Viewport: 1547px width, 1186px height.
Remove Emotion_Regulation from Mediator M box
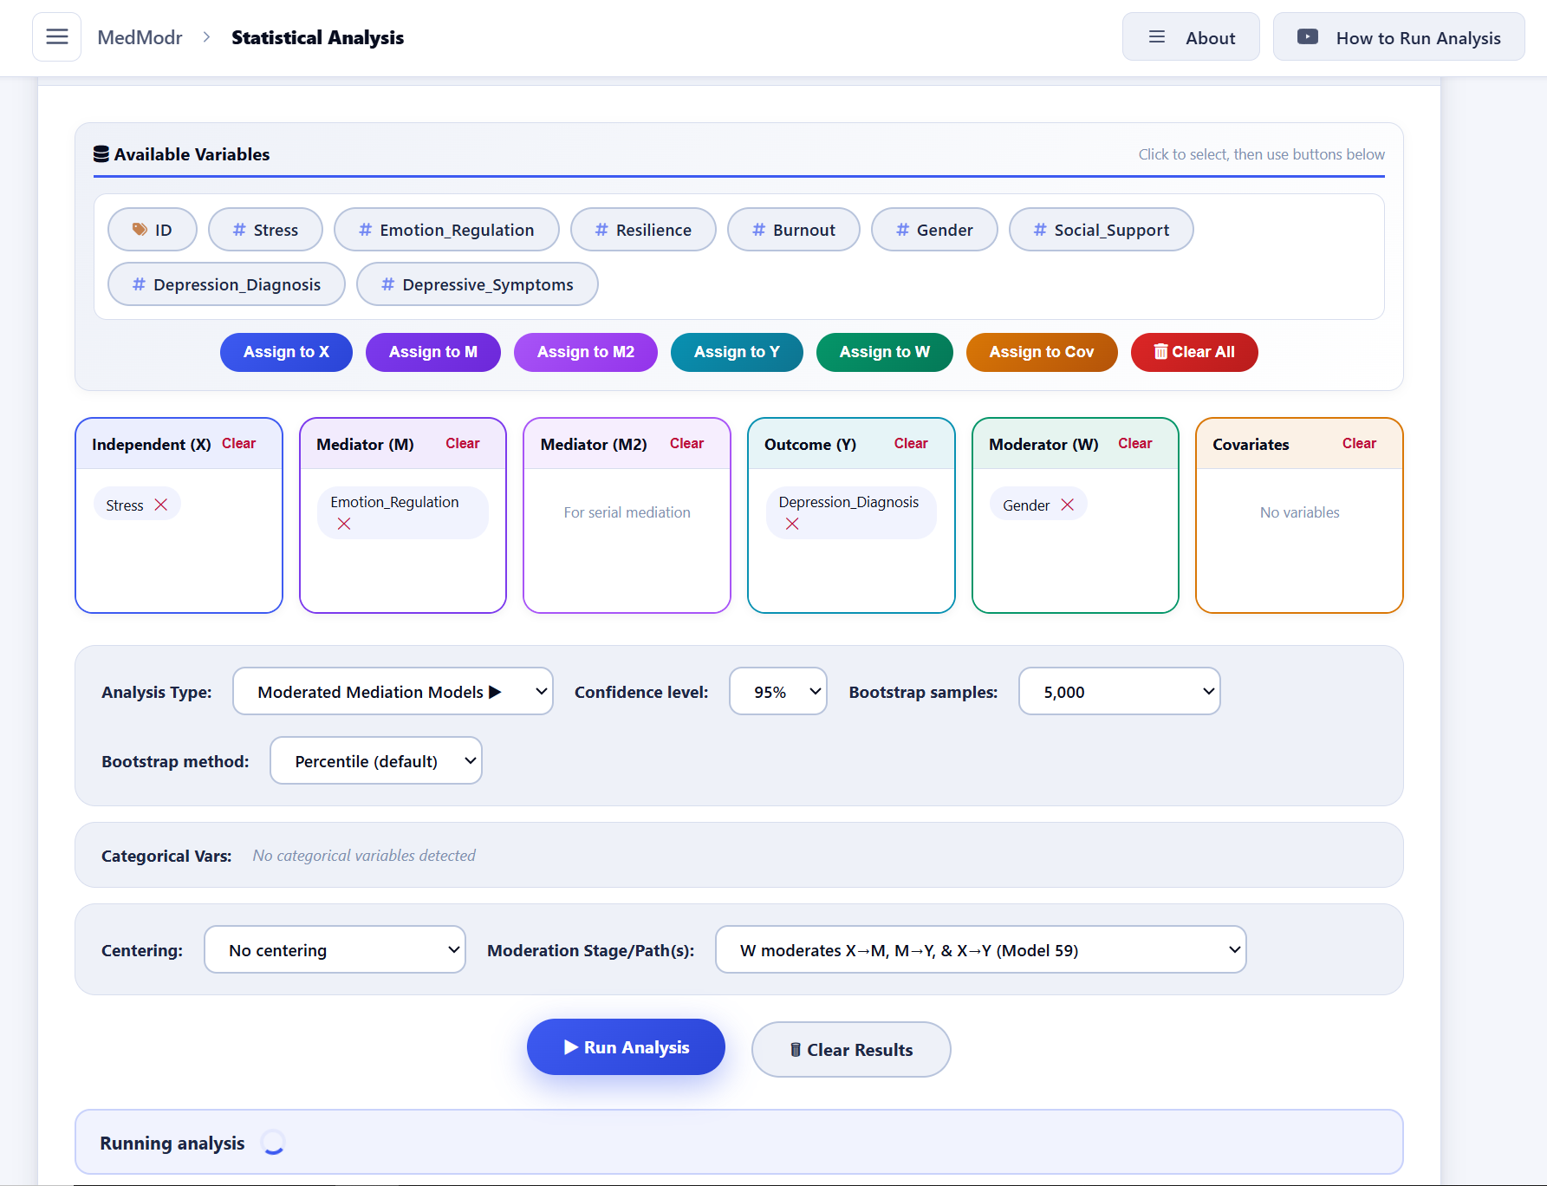coord(344,524)
